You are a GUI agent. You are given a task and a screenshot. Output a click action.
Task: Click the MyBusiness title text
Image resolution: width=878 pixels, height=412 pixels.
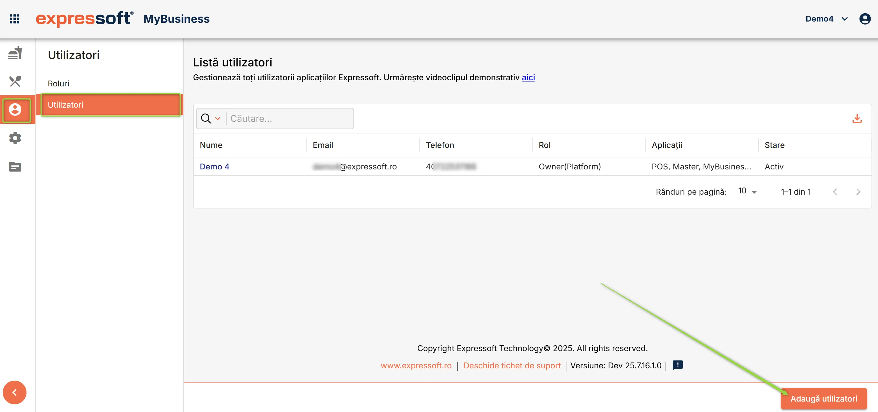click(176, 19)
